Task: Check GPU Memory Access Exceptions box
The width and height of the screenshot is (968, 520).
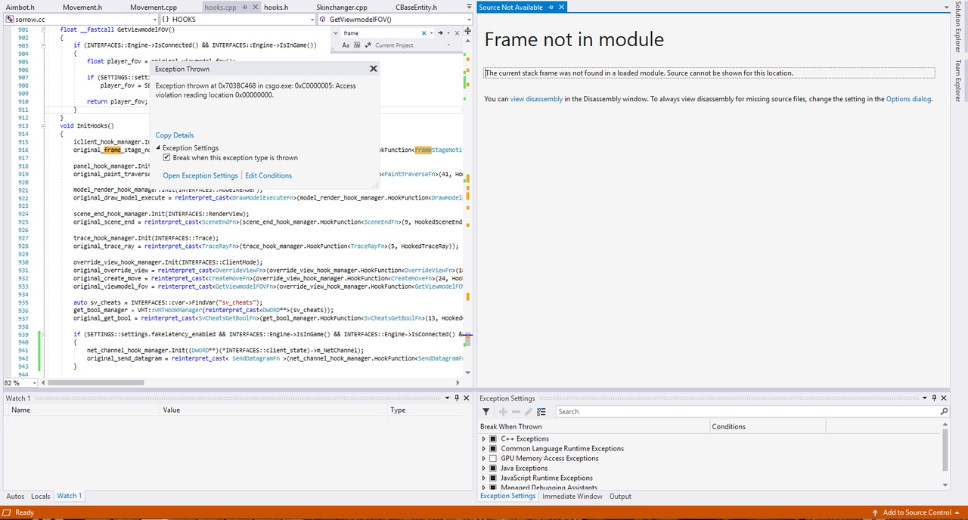Action: pyautogui.click(x=493, y=459)
